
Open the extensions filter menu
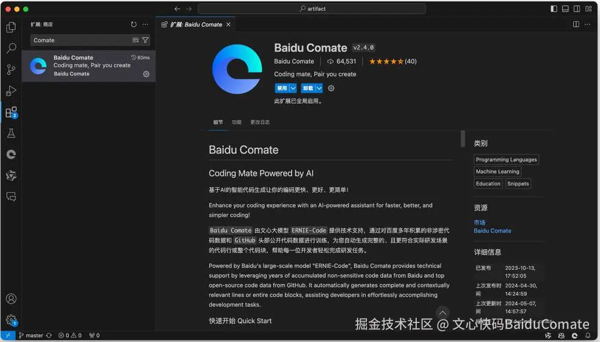(145, 40)
